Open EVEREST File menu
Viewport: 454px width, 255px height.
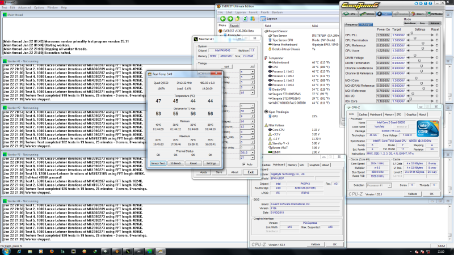pyautogui.click(x=221, y=12)
